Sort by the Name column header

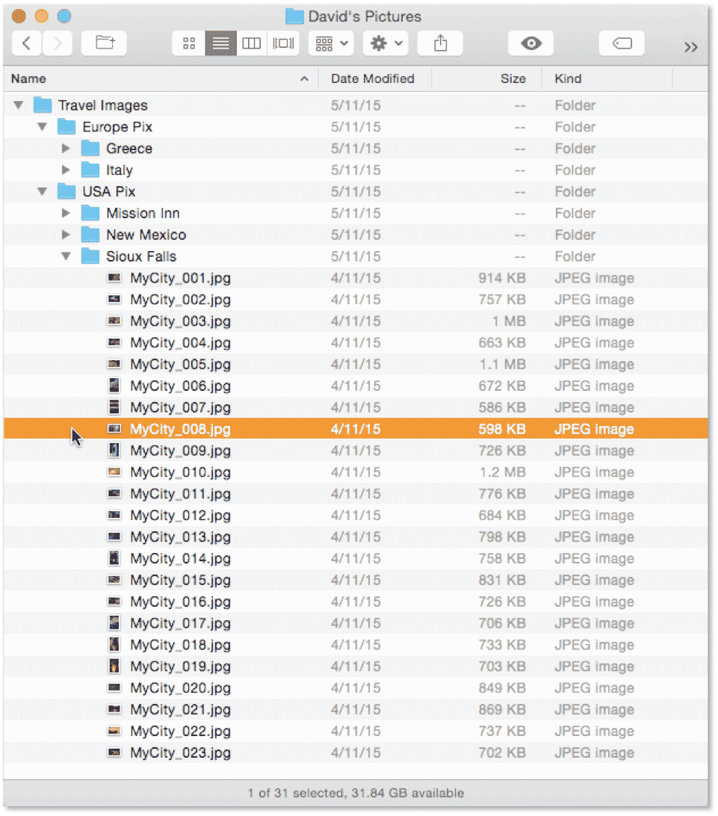click(x=161, y=78)
